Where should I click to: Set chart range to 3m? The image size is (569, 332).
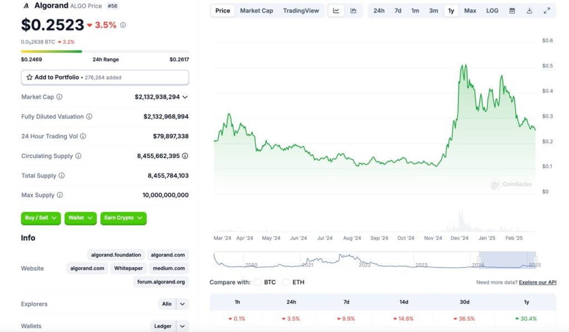[x=433, y=11]
